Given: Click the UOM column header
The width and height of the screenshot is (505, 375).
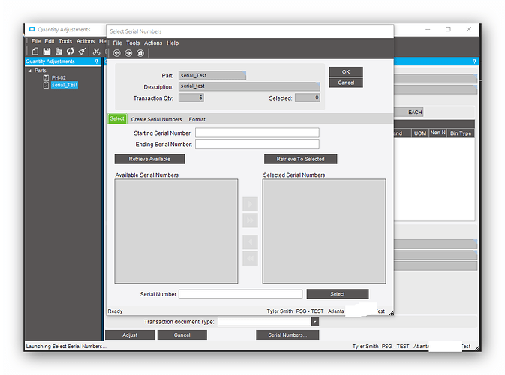Looking at the screenshot, I should point(420,133).
